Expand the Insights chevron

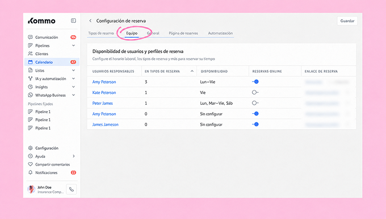[73, 87]
